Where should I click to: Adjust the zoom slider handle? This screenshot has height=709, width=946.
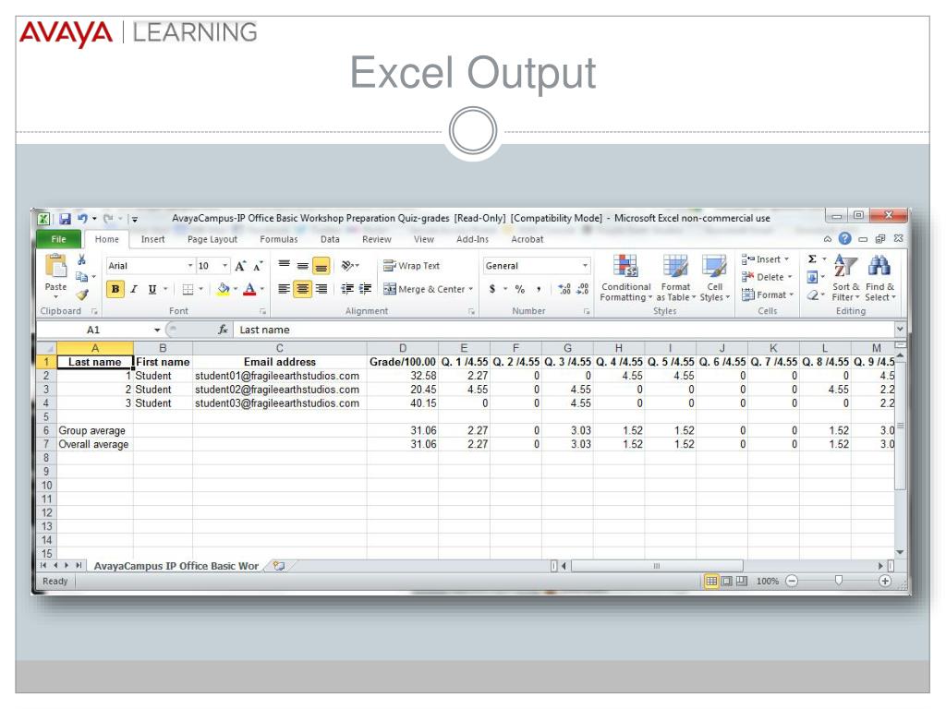pos(839,581)
